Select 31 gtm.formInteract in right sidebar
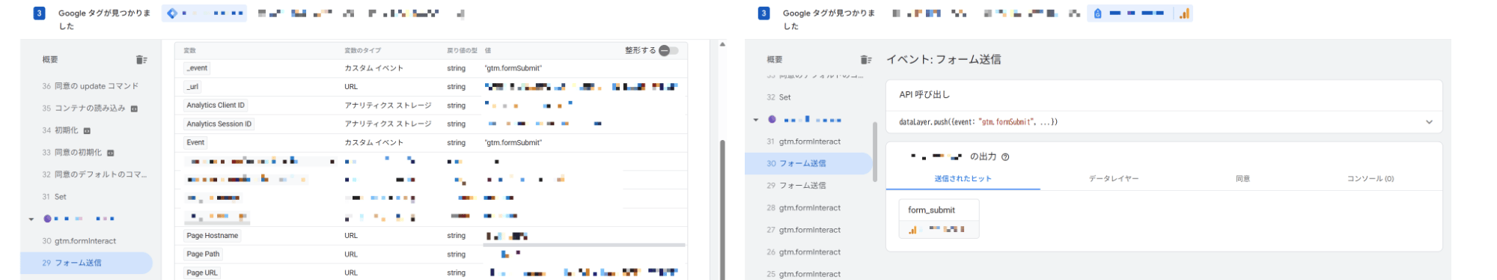 coord(803,141)
